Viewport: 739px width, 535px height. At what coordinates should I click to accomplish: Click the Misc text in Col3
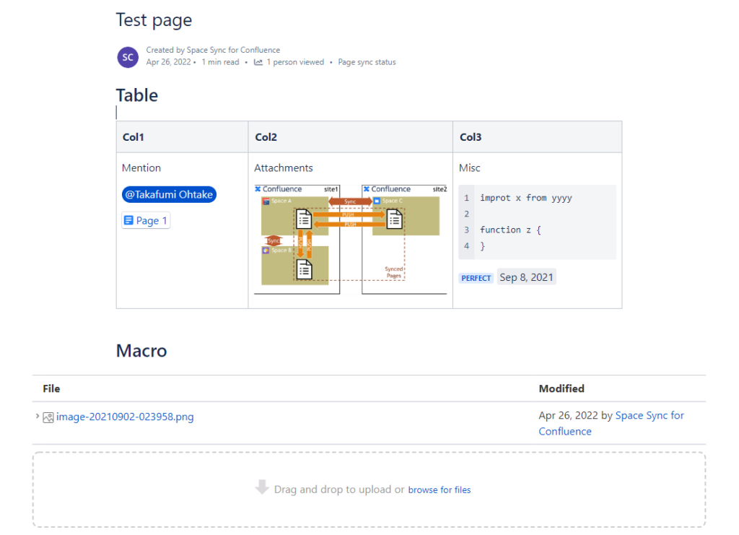469,168
